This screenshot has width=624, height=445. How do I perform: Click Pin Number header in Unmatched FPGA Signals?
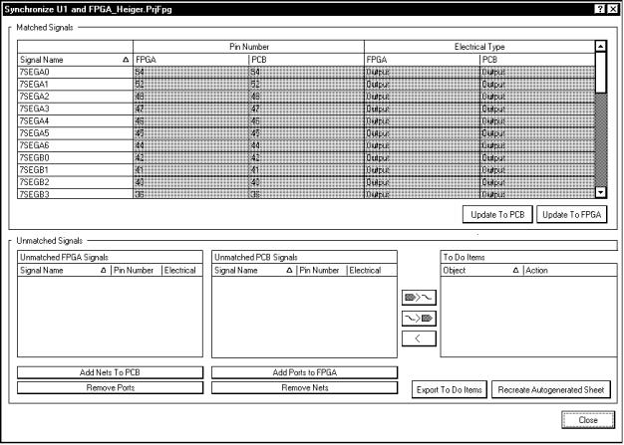(137, 270)
